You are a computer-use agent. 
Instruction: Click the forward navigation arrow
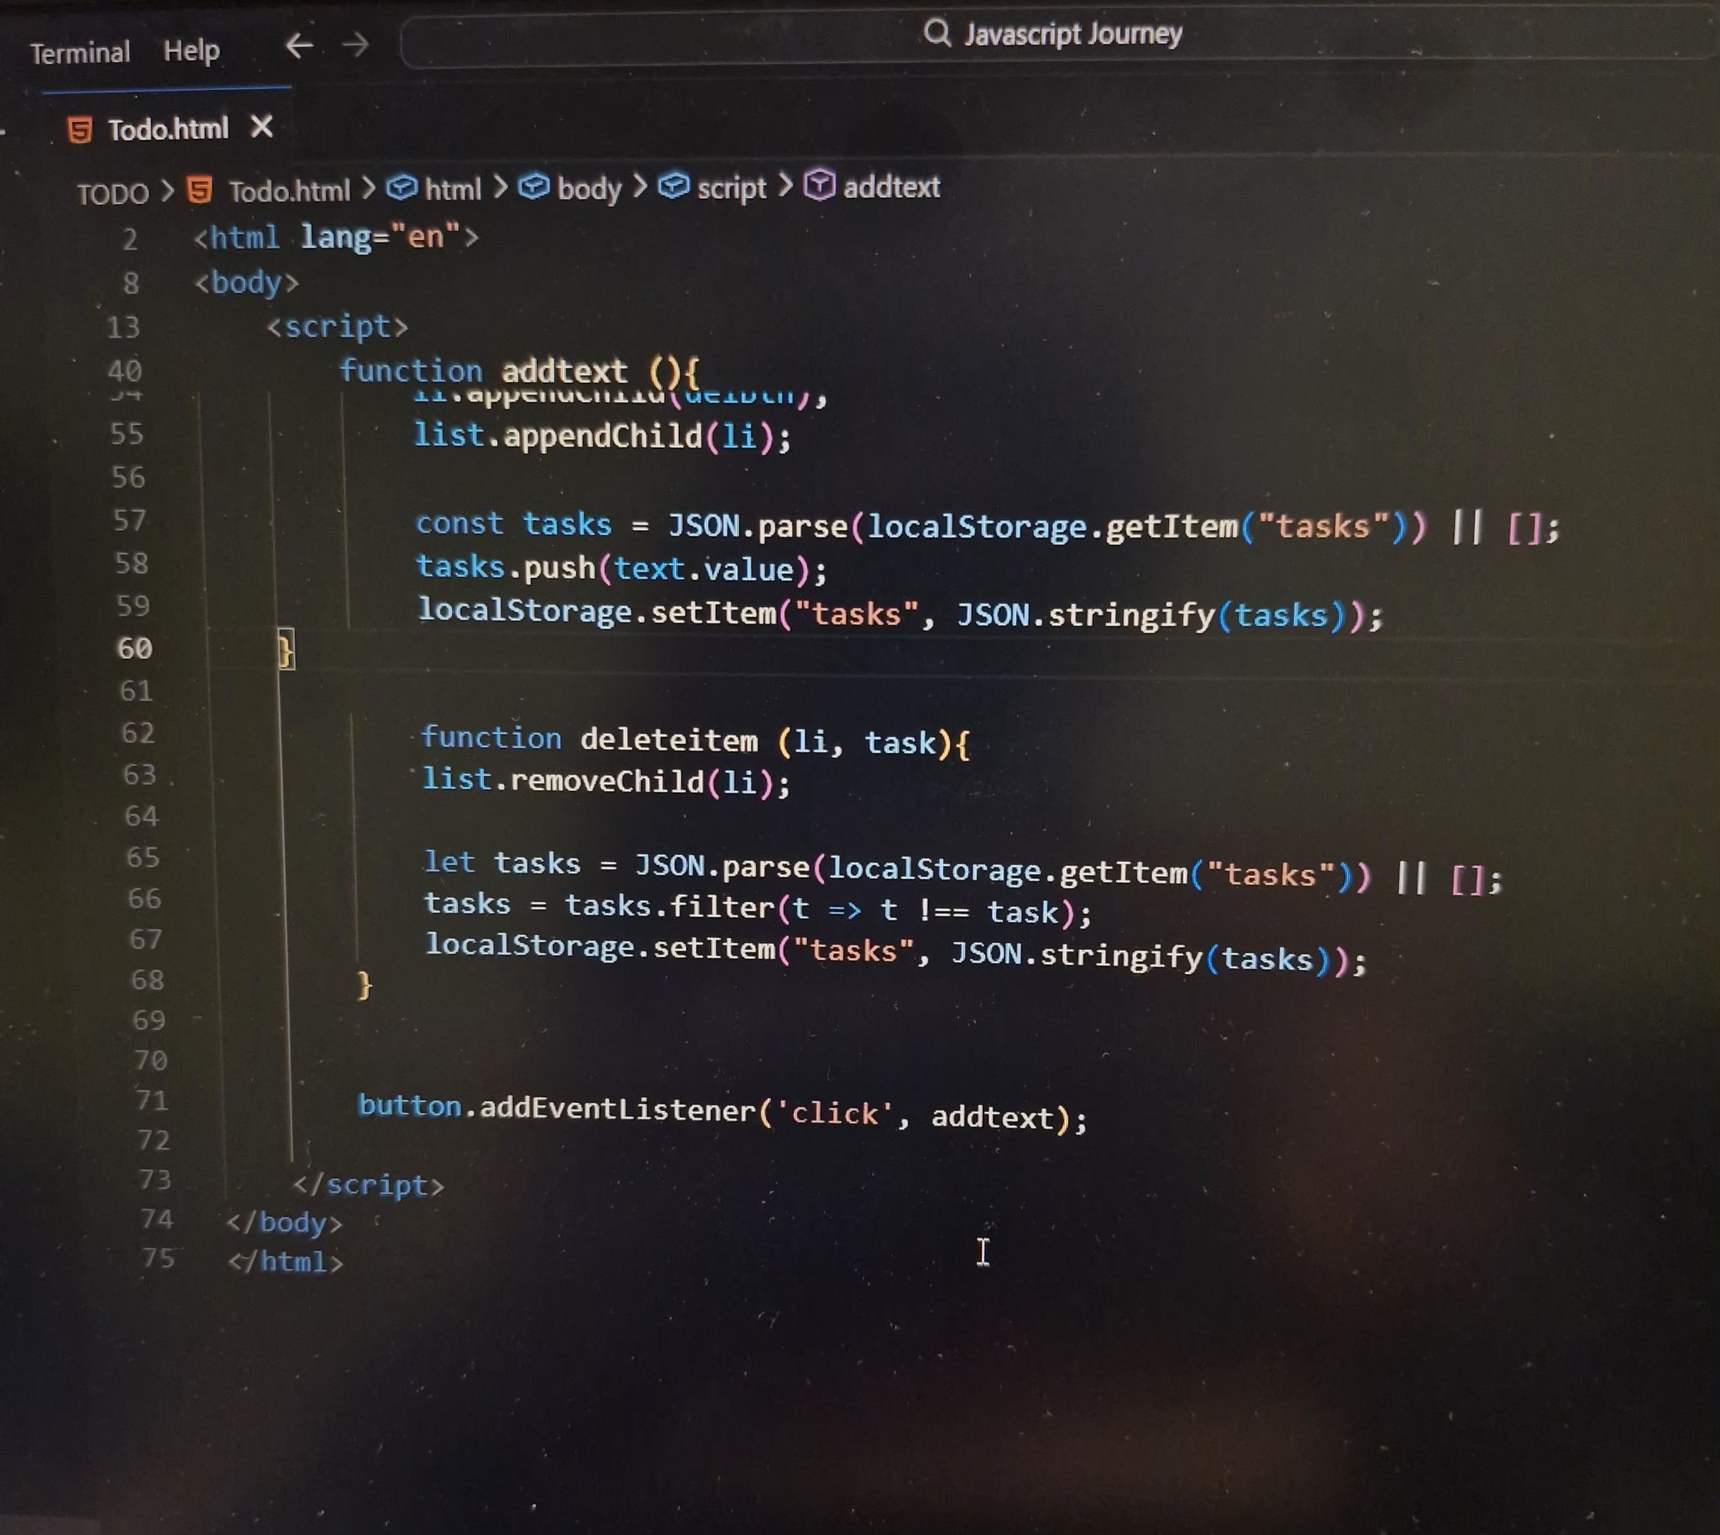tap(355, 45)
